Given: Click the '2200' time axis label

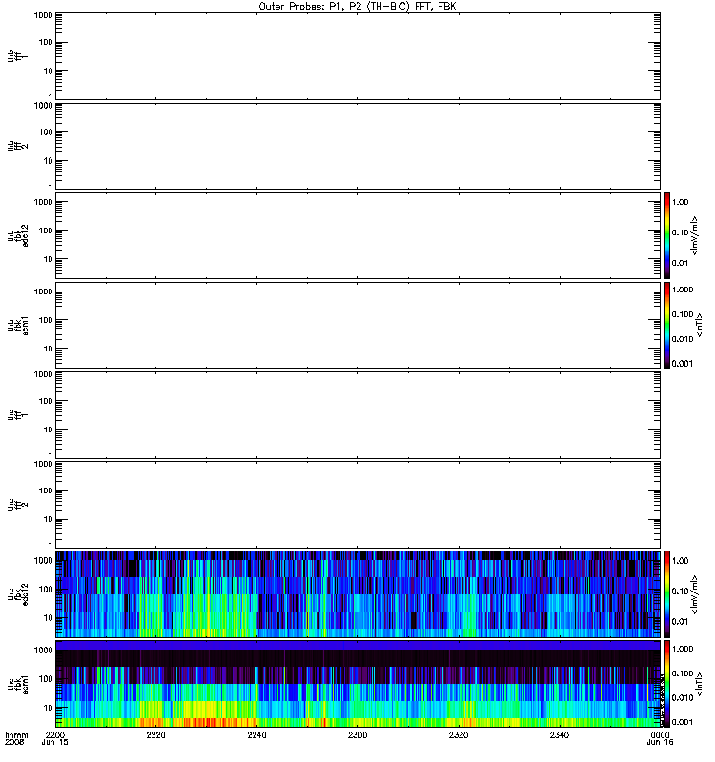Looking at the screenshot, I should click(55, 734).
